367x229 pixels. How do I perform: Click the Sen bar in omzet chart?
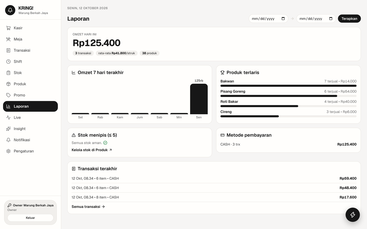pos(199,99)
